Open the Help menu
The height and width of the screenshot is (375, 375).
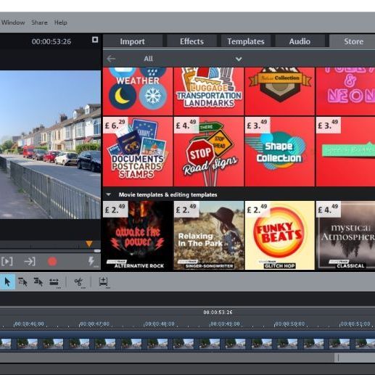pos(60,22)
